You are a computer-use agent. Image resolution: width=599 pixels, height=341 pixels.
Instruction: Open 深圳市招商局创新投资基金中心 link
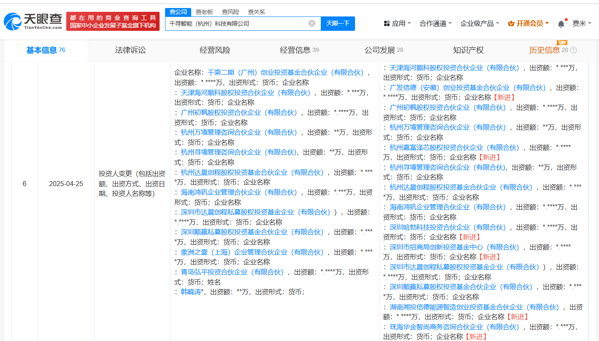coord(454,247)
